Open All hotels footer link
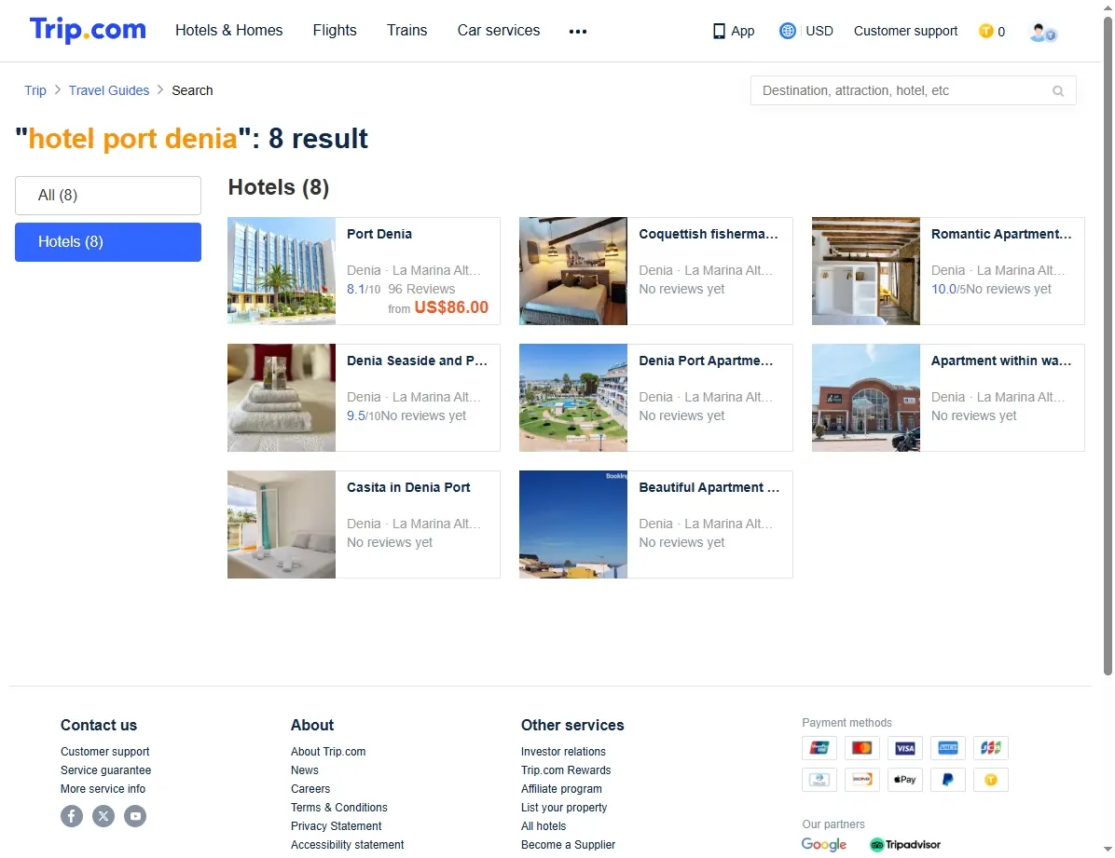The width and height of the screenshot is (1115, 858). coord(544,826)
